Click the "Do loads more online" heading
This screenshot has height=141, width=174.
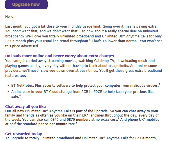tap(59, 56)
